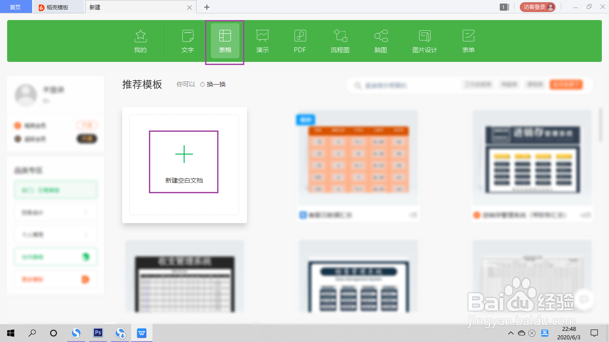Viewport: 609px width, 342px height.
Task: Close the 新建 tab
Action: coord(189,8)
